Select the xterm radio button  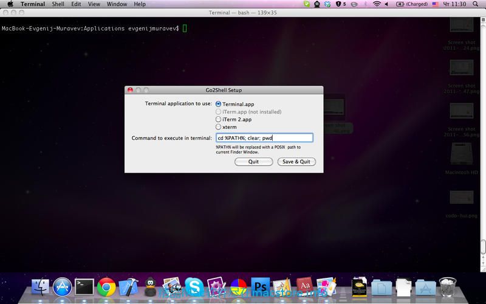[x=218, y=126]
